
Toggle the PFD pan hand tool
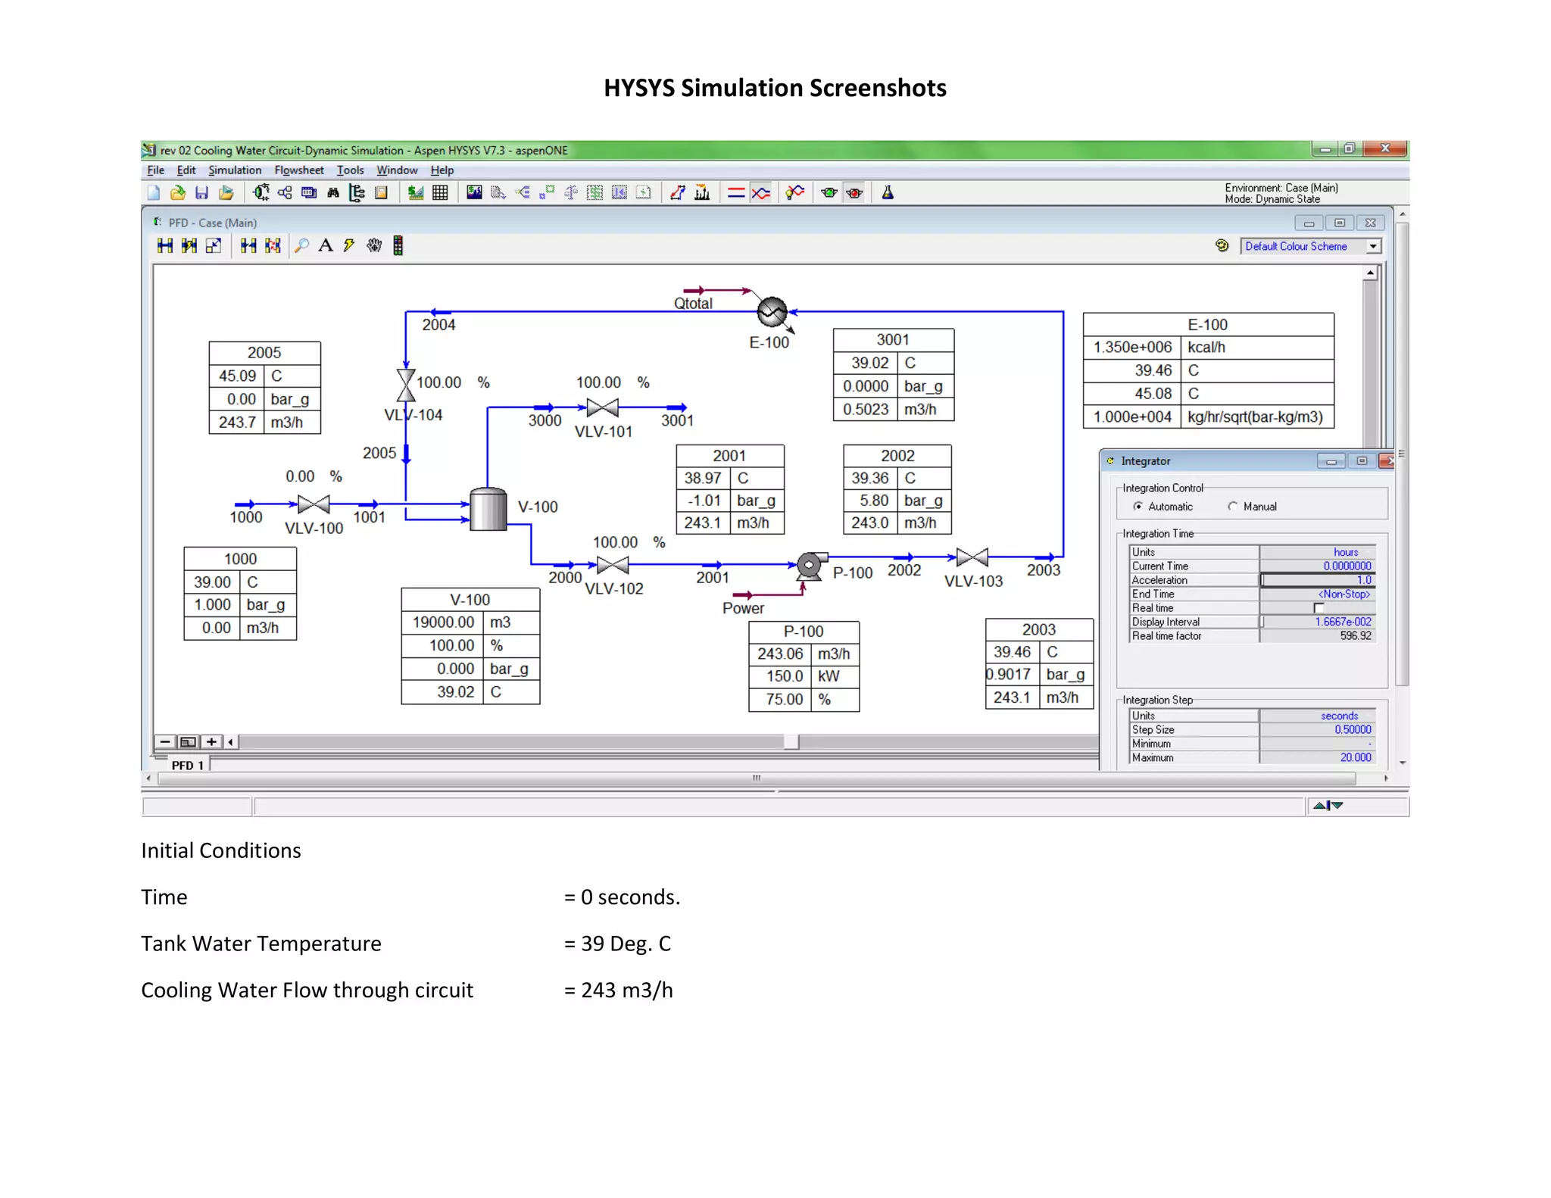(x=373, y=245)
